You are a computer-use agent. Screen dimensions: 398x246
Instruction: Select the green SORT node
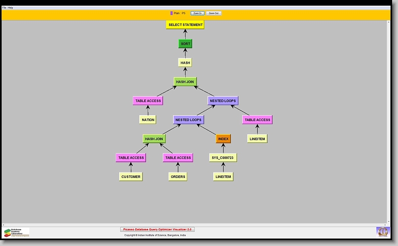pos(185,44)
